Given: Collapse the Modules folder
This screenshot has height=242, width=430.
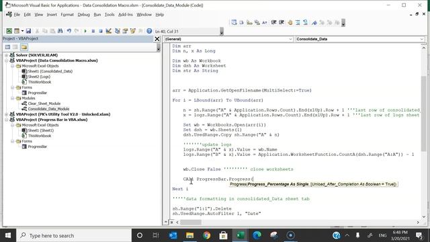Looking at the screenshot, I should (x=12, y=98).
